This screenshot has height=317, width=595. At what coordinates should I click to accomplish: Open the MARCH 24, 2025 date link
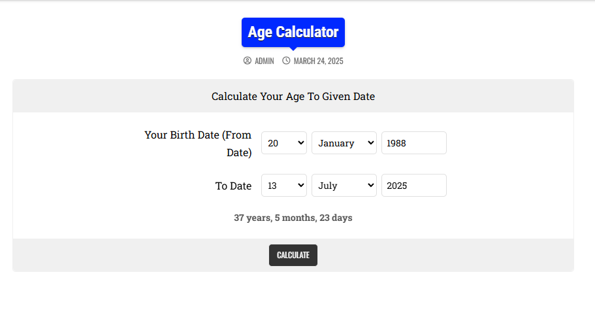318,61
